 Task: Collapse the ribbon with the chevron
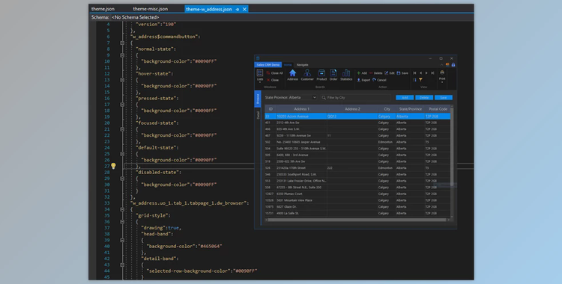coord(441,65)
